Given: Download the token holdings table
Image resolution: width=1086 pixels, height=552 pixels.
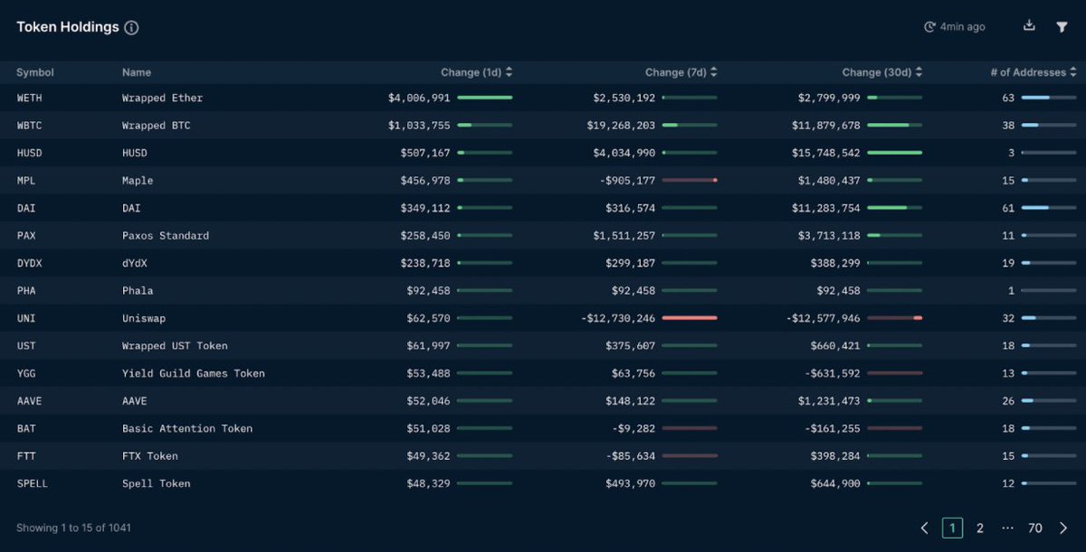Looking at the screenshot, I should pos(1029,26).
